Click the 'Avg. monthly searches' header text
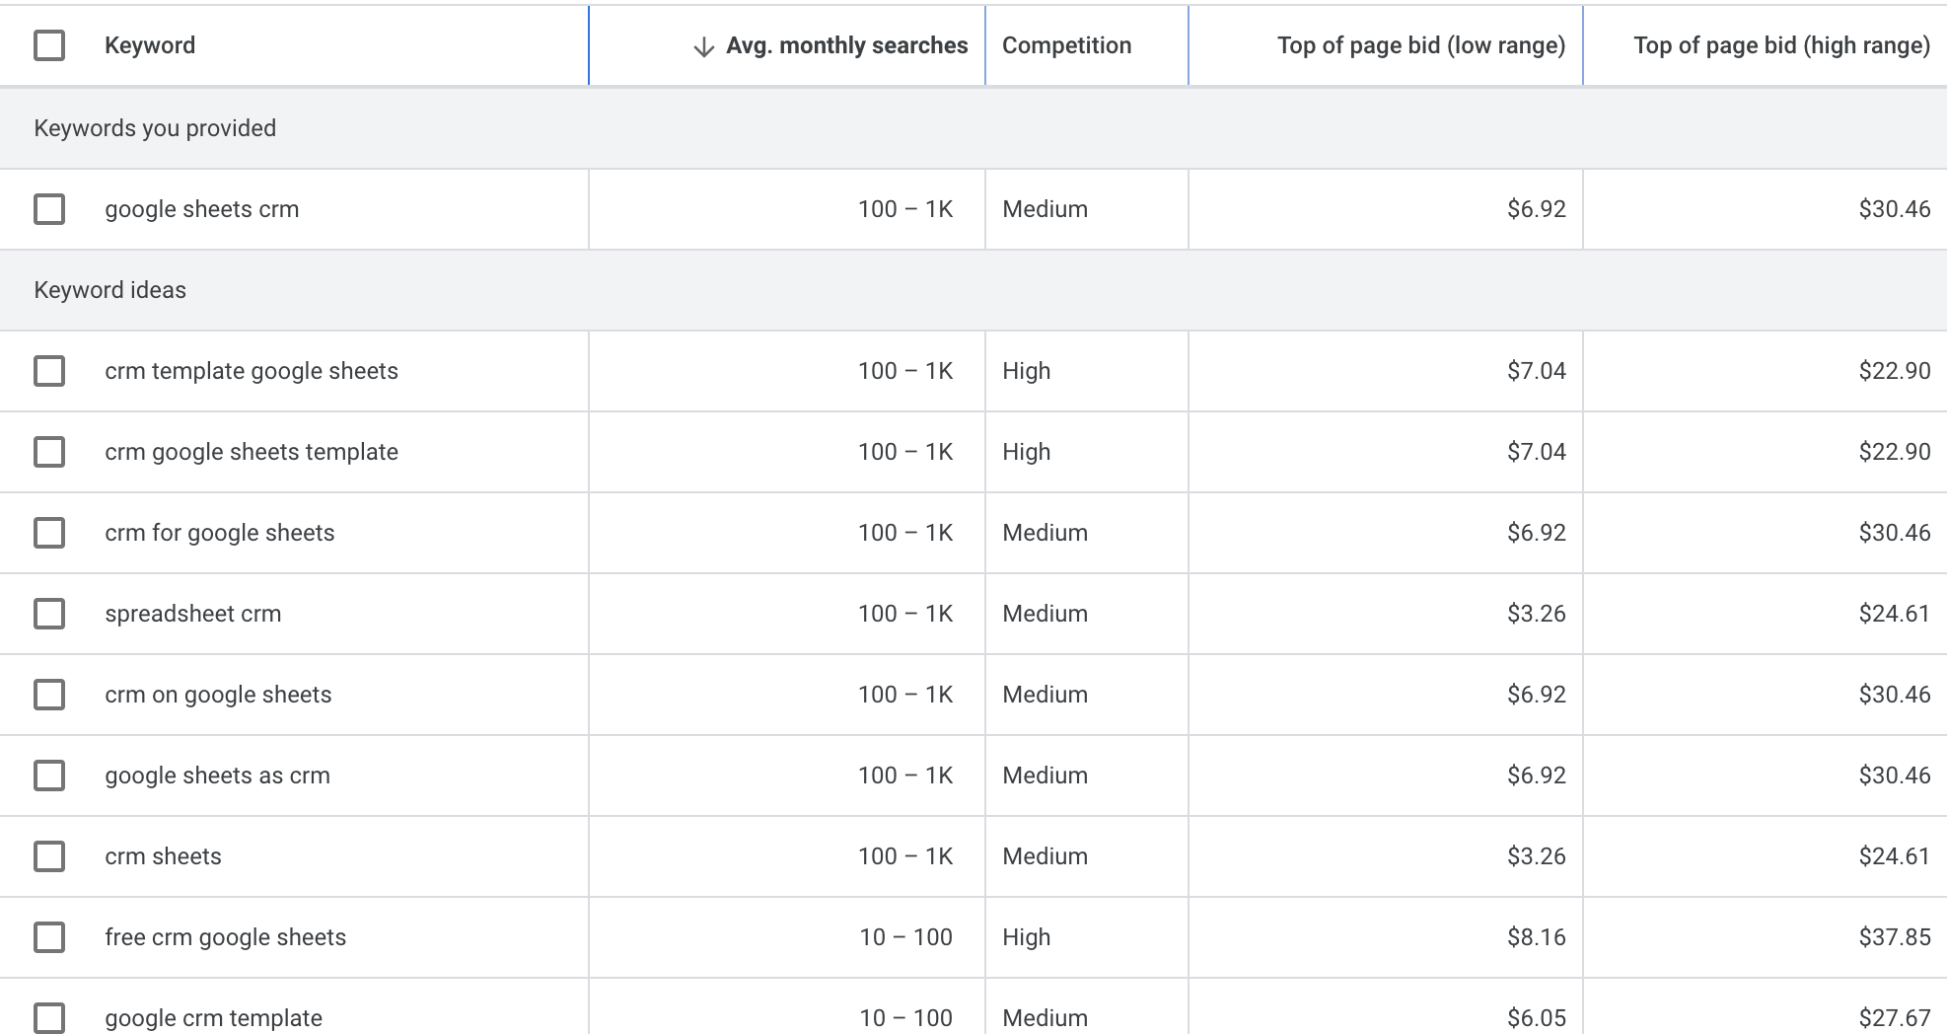Viewport: 1947px width, 1034px height. coord(846,45)
